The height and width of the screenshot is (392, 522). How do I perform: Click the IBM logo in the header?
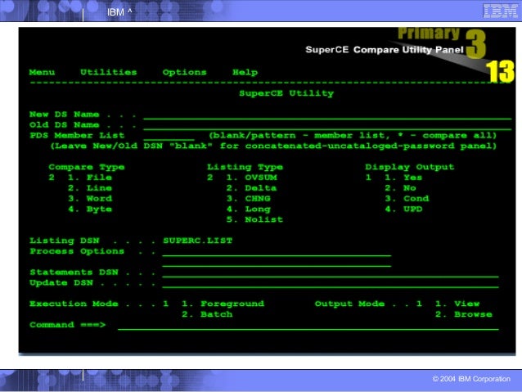coord(501,11)
